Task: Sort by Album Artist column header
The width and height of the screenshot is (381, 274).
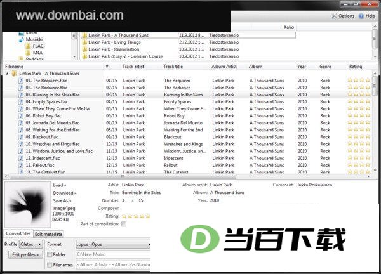Action: 224,66
